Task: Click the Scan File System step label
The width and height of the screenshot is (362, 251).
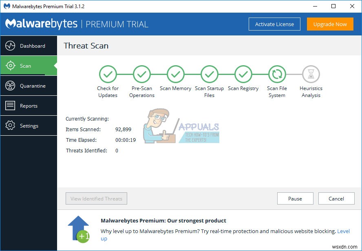Action: pyautogui.click(x=277, y=92)
